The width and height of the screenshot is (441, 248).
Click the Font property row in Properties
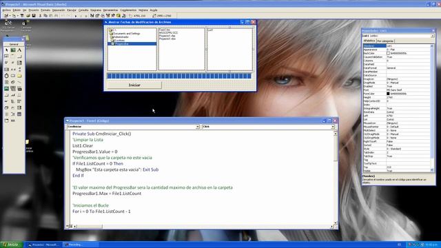coord(397,90)
